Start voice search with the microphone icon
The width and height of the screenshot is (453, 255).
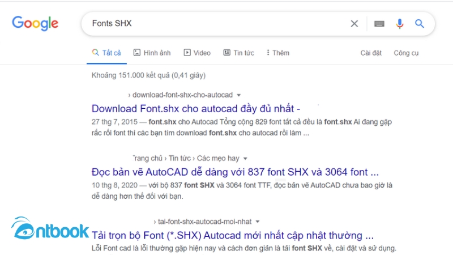(x=400, y=24)
